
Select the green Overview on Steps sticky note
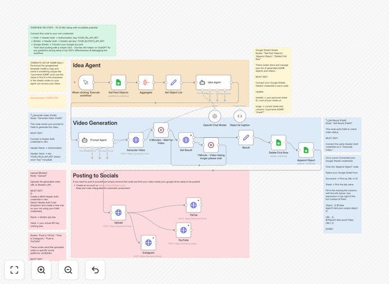point(72,40)
